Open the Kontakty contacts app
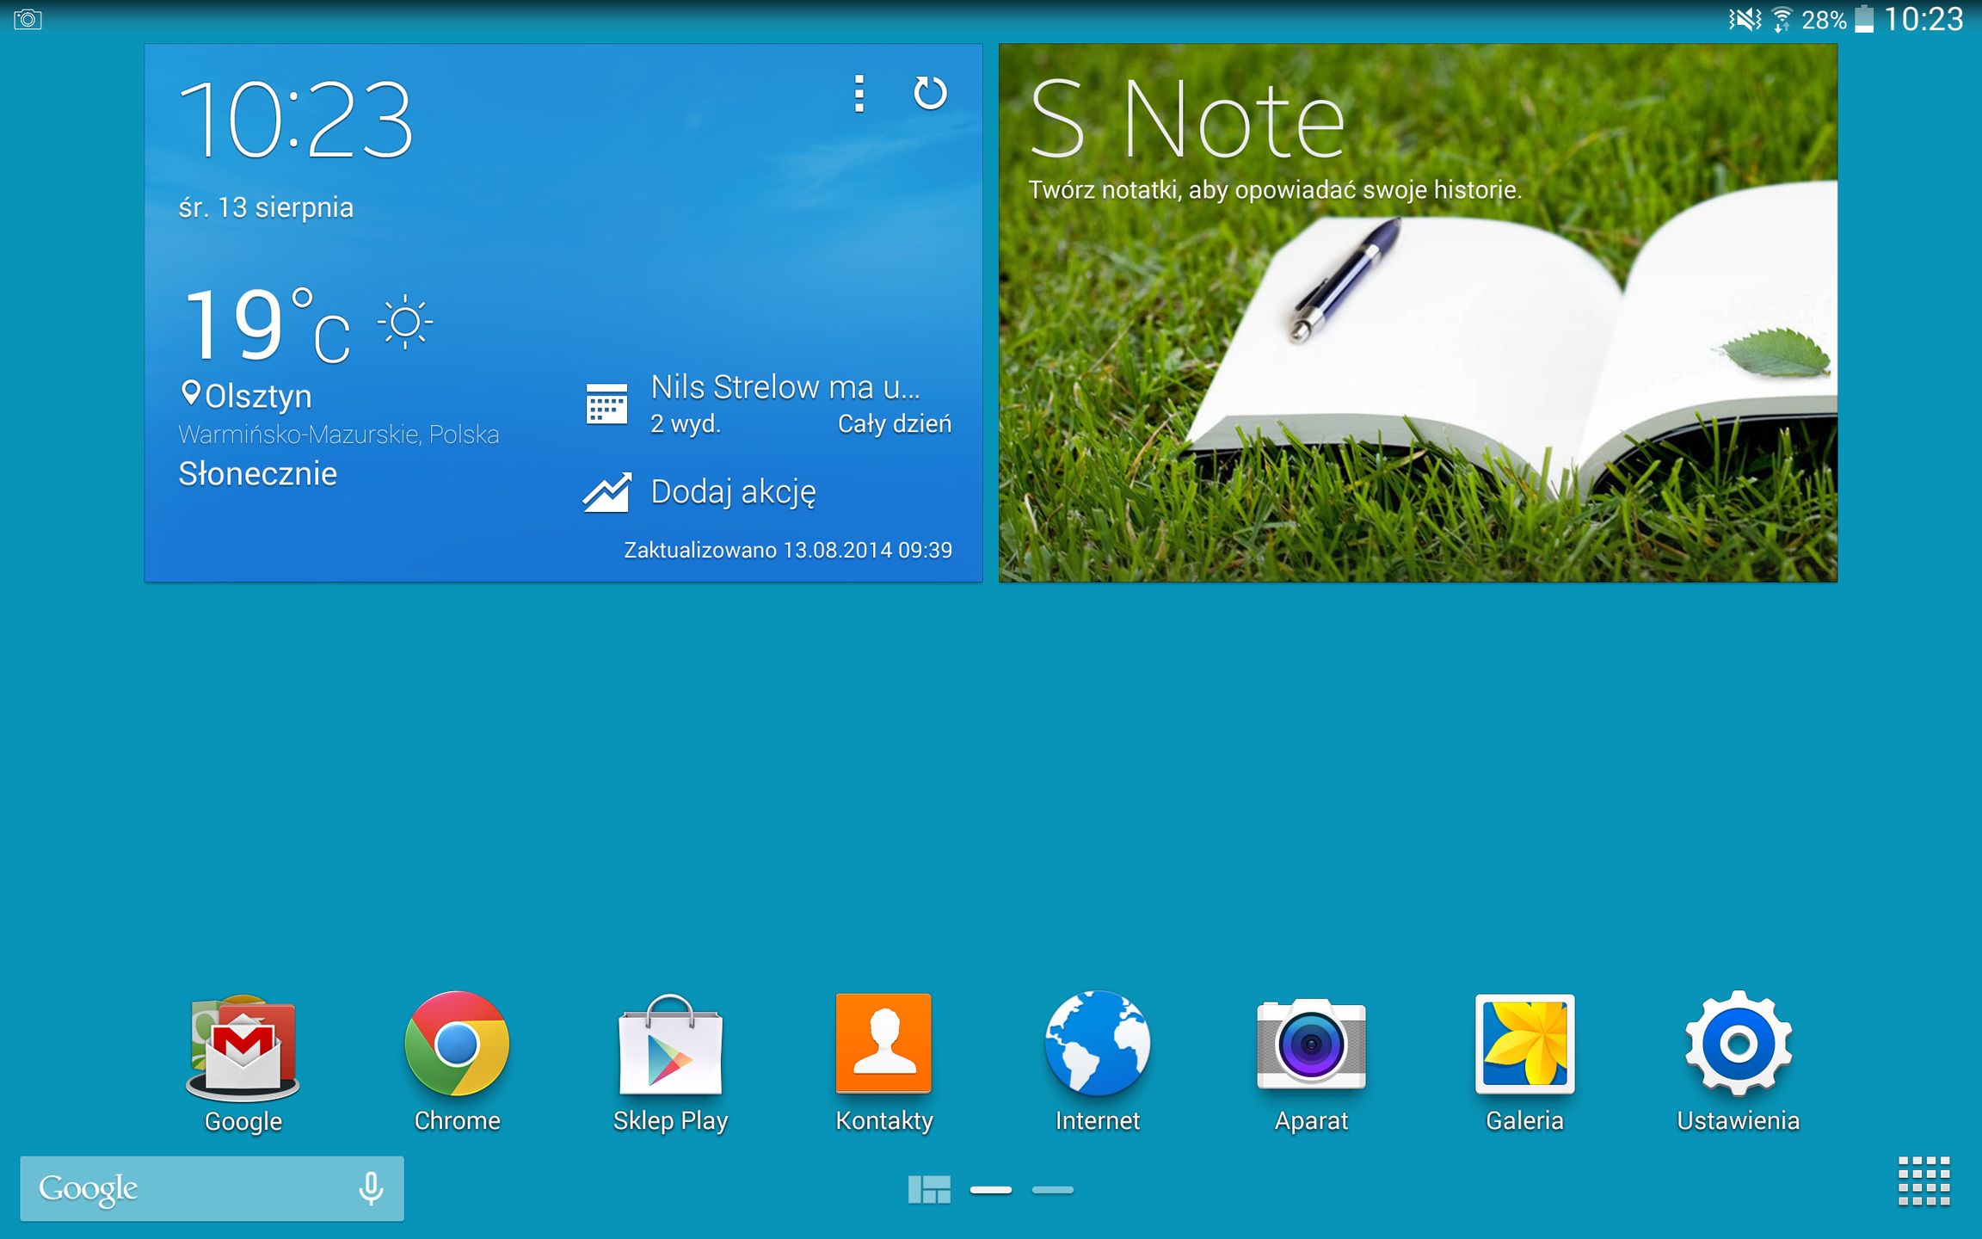 click(x=883, y=1045)
